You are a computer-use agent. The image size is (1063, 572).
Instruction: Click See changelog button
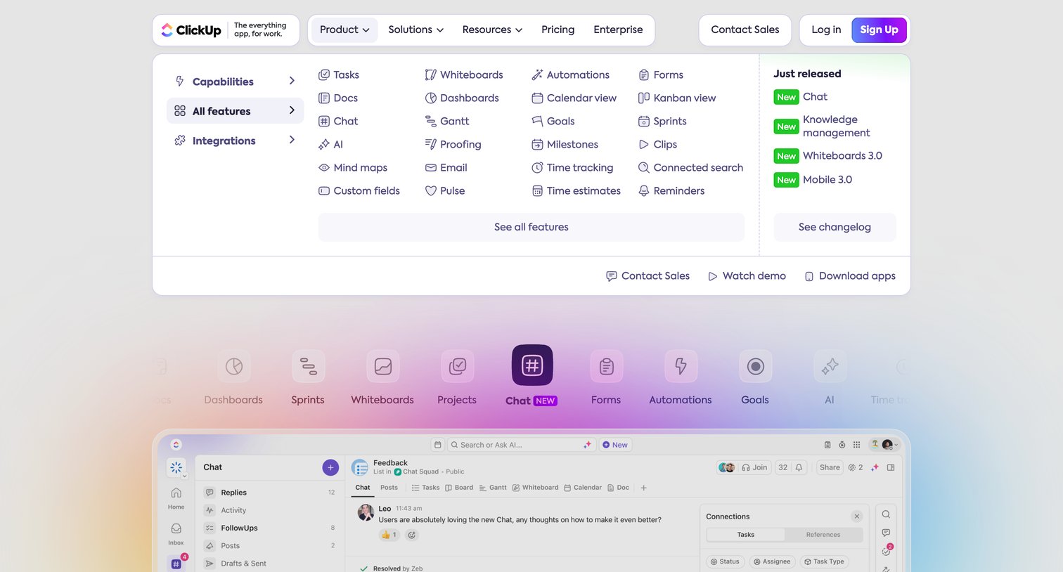tap(835, 227)
